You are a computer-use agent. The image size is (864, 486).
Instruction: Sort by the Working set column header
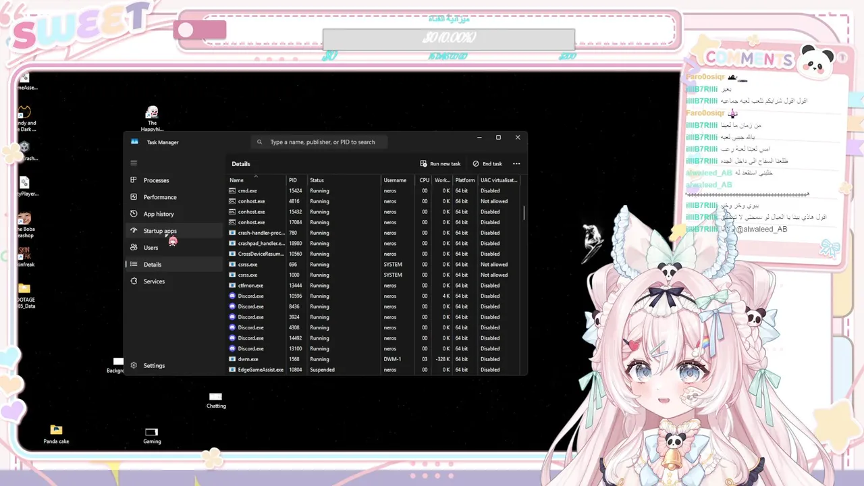click(442, 180)
